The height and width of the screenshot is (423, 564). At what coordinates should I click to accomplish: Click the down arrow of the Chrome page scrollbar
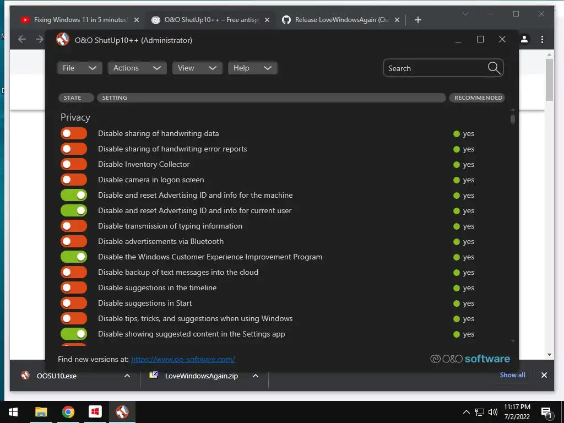[549, 355]
